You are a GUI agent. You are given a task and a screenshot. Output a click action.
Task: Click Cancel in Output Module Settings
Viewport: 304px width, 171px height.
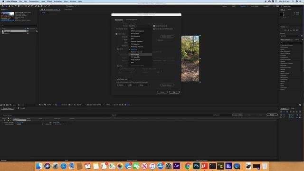pyautogui.click(x=162, y=92)
